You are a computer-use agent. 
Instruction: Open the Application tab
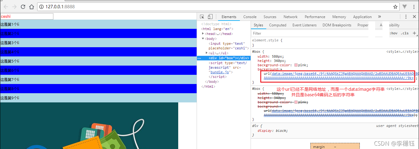pos(362,17)
